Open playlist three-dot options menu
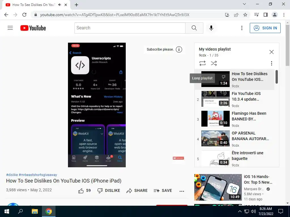The image size is (290, 217). click(x=272, y=63)
